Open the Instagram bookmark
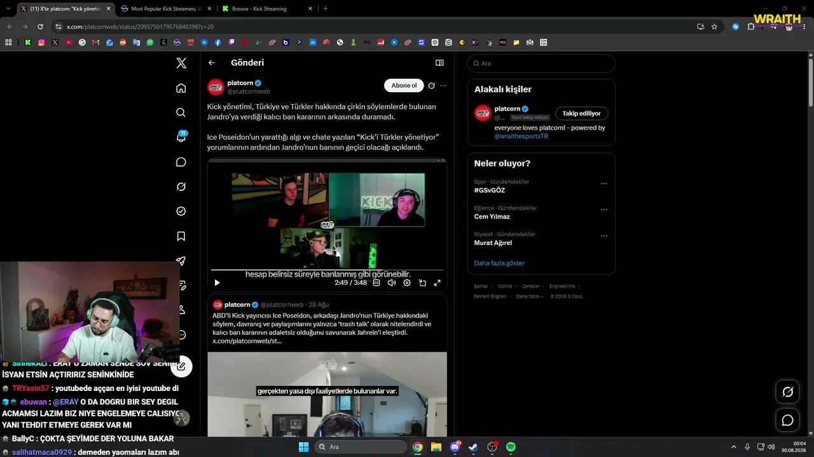The height and width of the screenshot is (457, 814). 41,43
